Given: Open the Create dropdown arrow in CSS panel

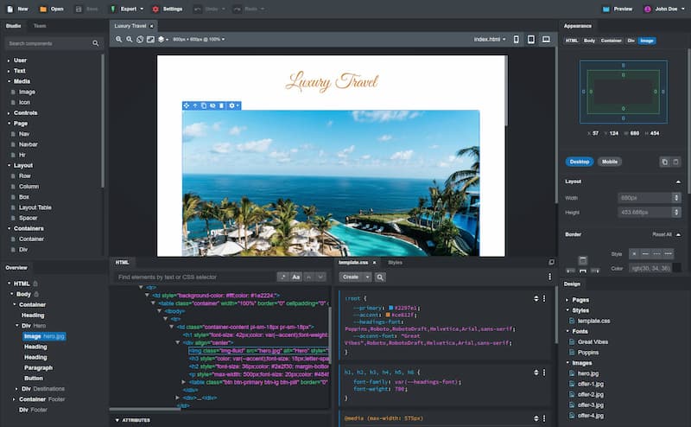Looking at the screenshot, I should click(x=366, y=277).
